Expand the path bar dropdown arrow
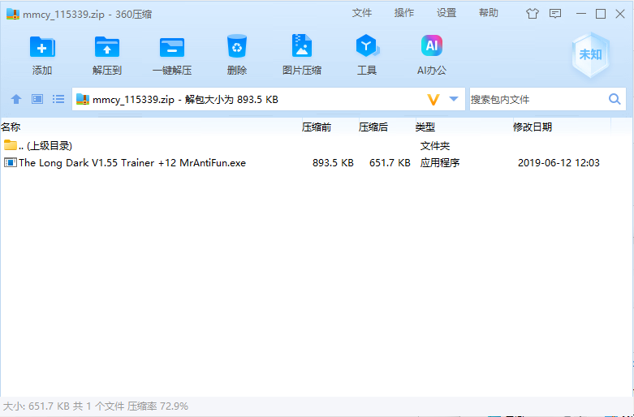This screenshot has width=634, height=417. point(454,99)
